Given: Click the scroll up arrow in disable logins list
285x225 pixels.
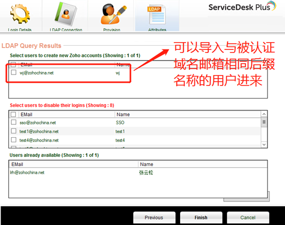Looking at the screenshot, I should (264, 114).
